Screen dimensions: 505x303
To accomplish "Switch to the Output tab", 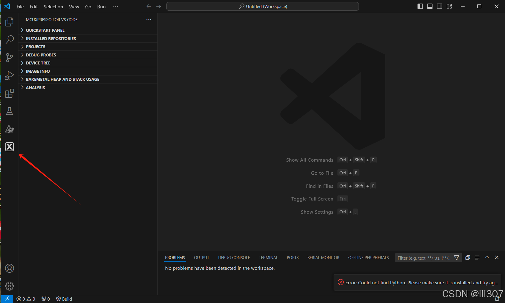I will click(x=201, y=258).
